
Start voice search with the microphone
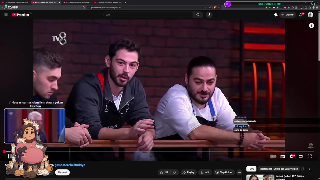click(209, 15)
